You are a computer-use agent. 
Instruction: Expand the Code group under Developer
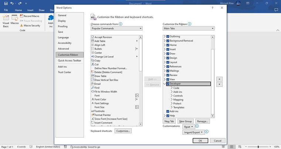pyautogui.click(x=172, y=88)
